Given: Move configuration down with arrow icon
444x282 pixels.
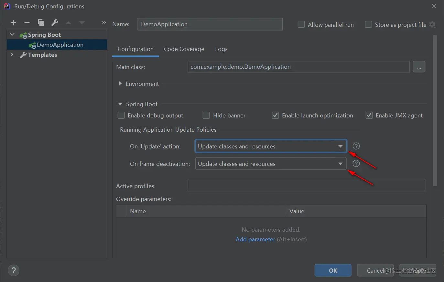Looking at the screenshot, I should point(82,23).
